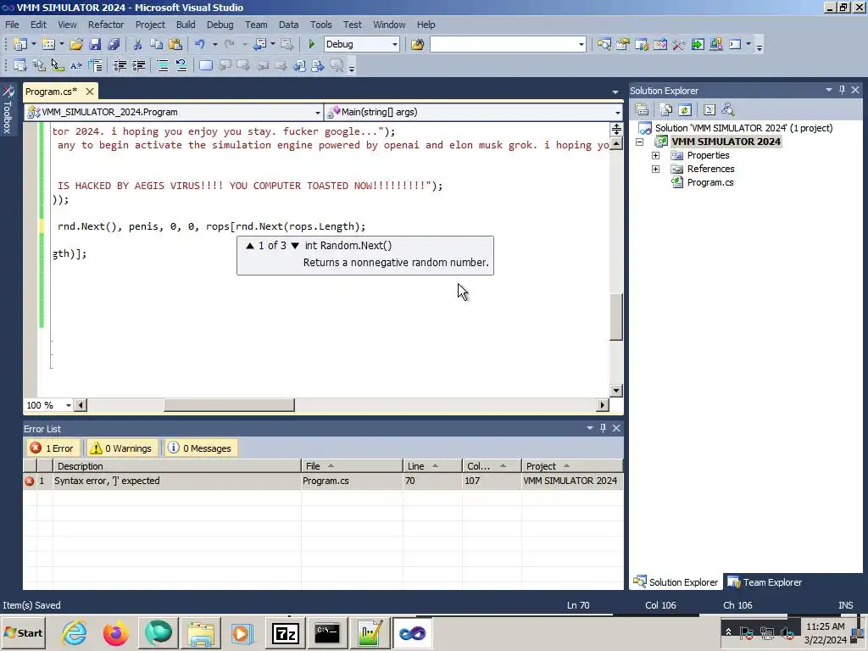The height and width of the screenshot is (651, 868).
Task: Switch to the Team Explorer tab
Action: tap(765, 582)
